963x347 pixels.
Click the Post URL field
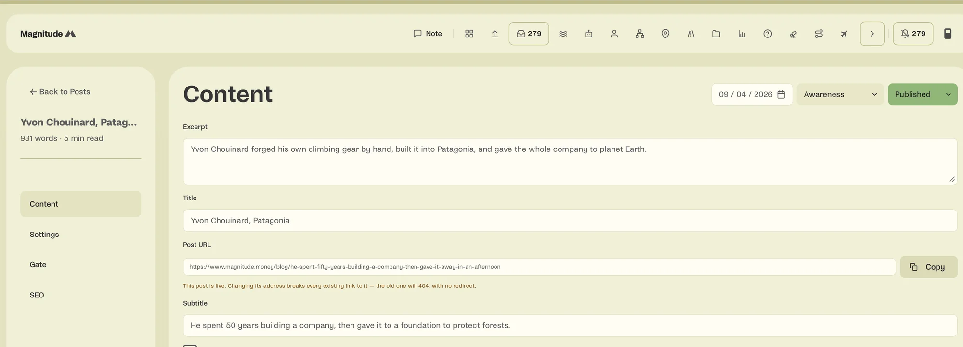pyautogui.click(x=539, y=267)
